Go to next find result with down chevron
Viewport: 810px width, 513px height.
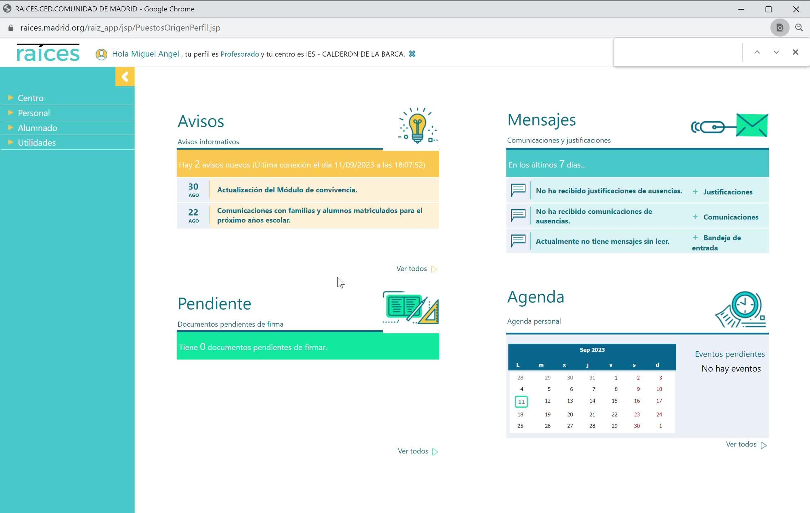tap(776, 52)
